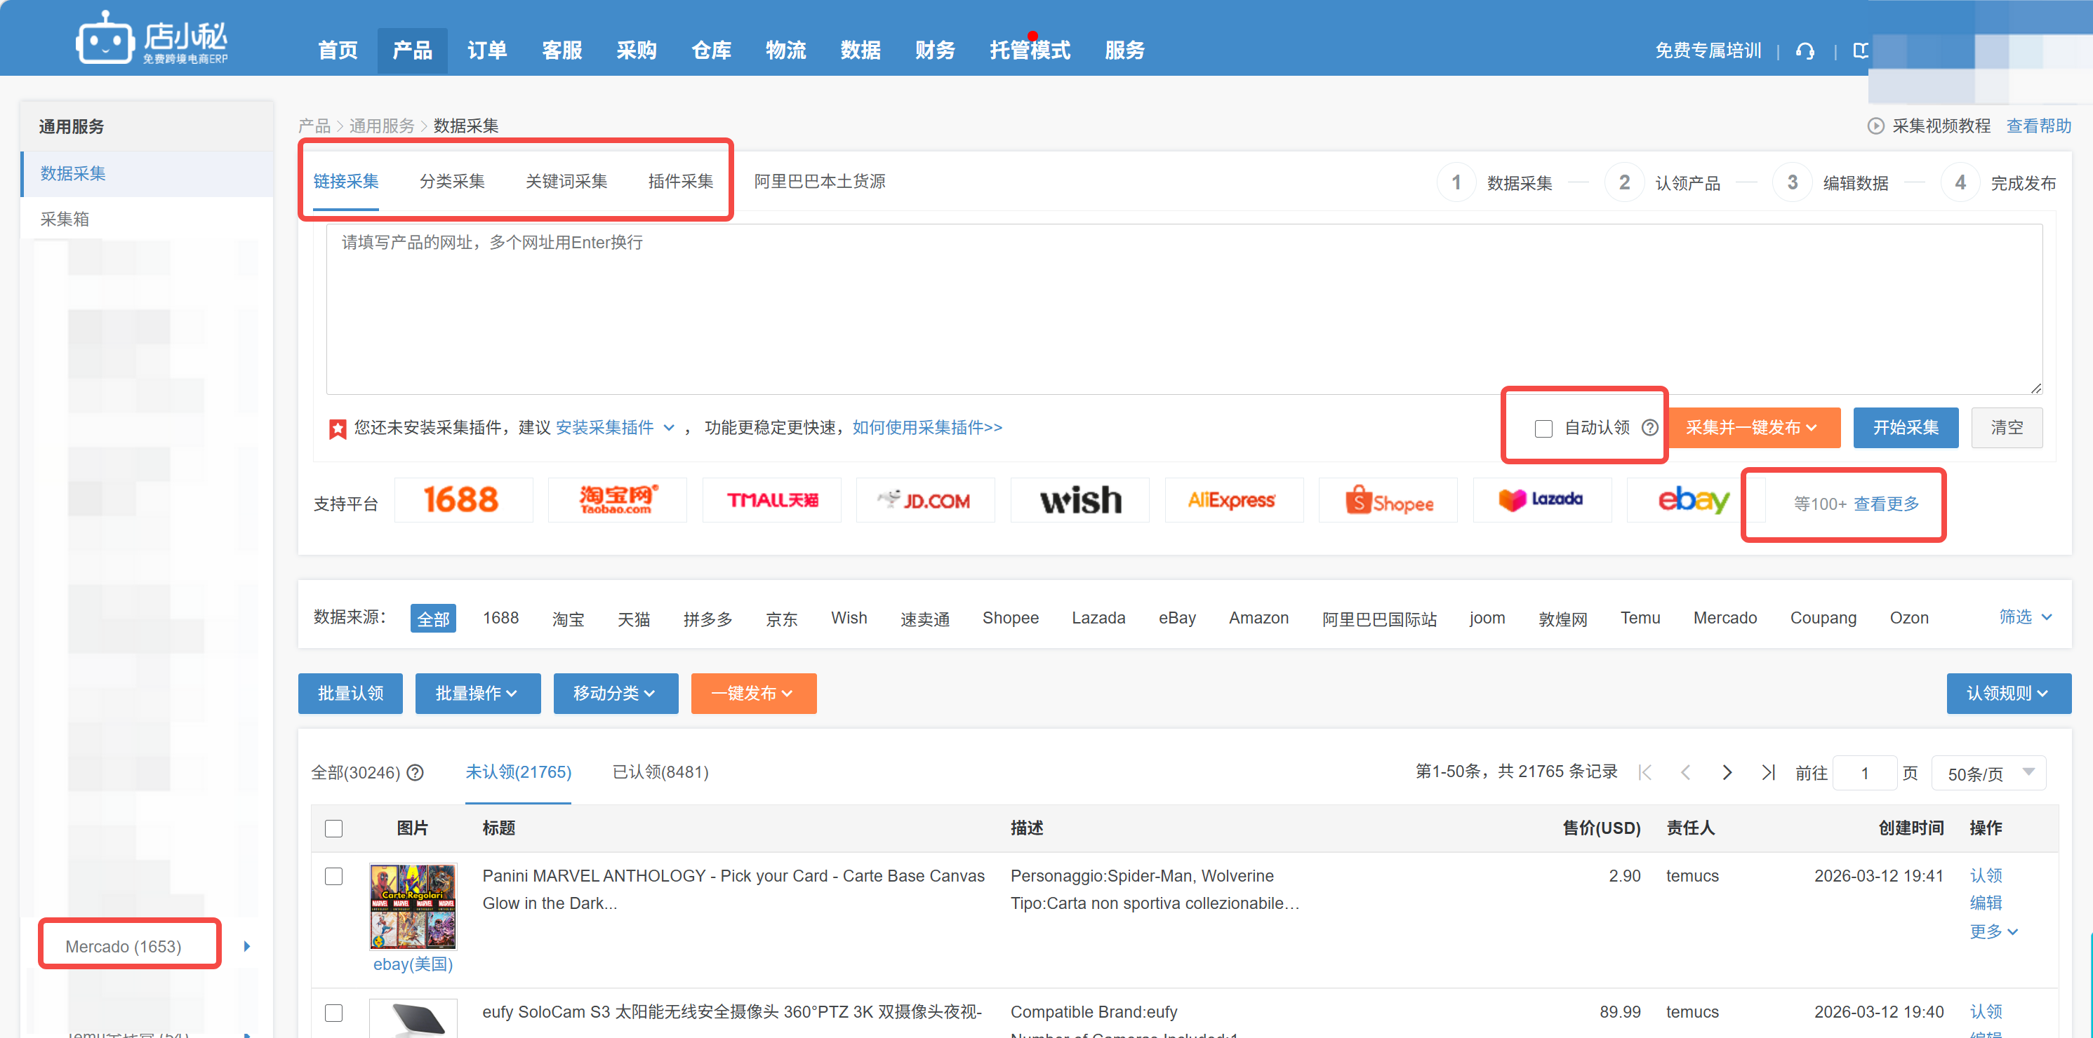Click 认领 for the Panini MARVEL row

point(1986,875)
